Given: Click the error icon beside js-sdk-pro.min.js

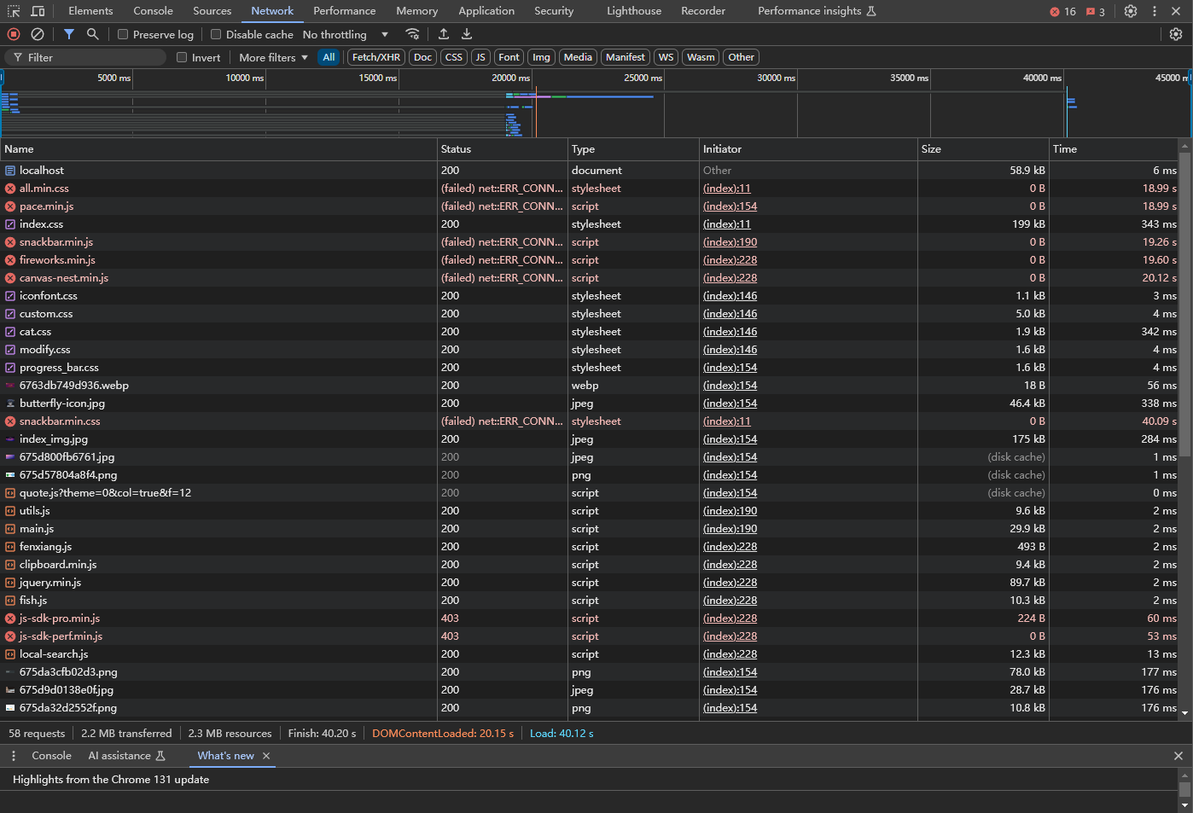Looking at the screenshot, I should click(10, 618).
